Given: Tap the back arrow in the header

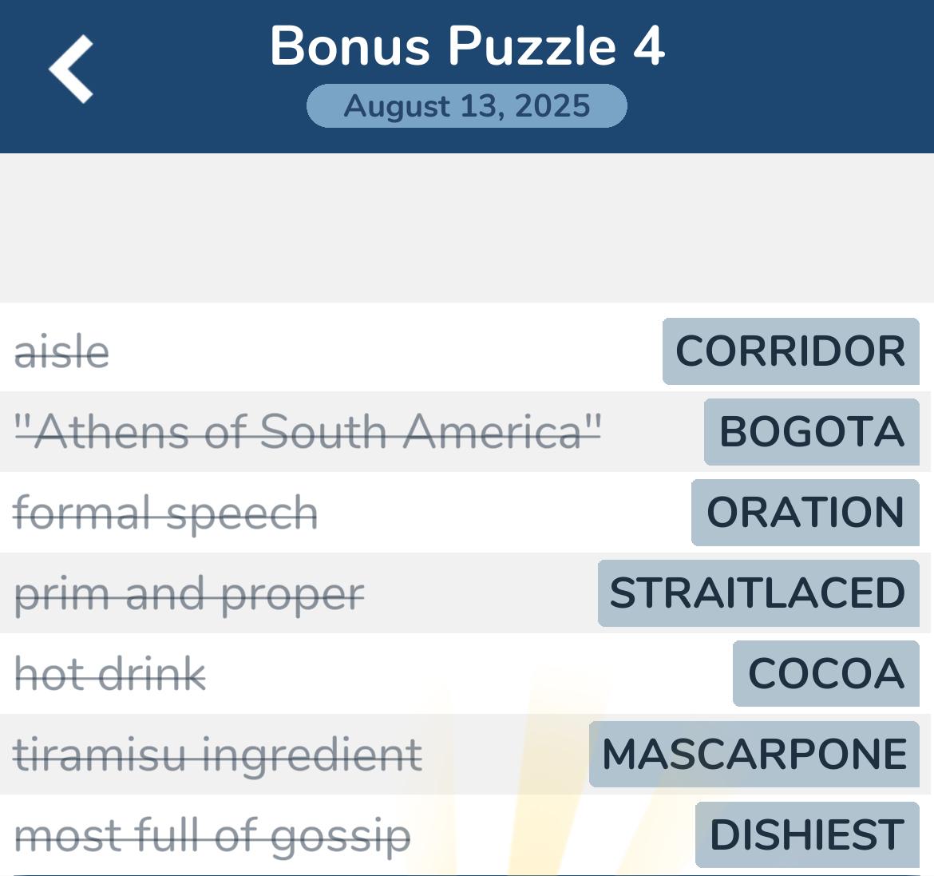Looking at the screenshot, I should point(72,69).
